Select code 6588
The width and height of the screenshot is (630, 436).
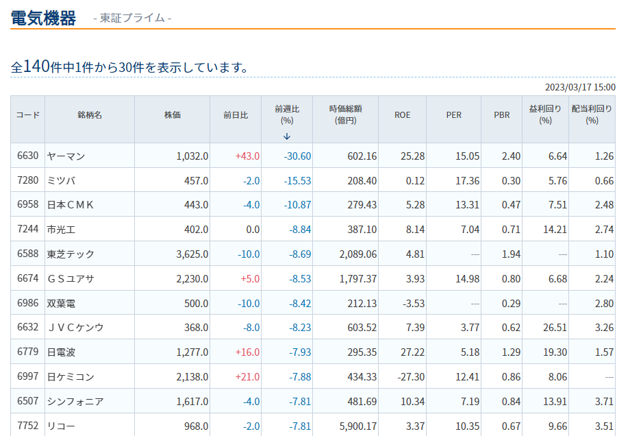(x=27, y=254)
